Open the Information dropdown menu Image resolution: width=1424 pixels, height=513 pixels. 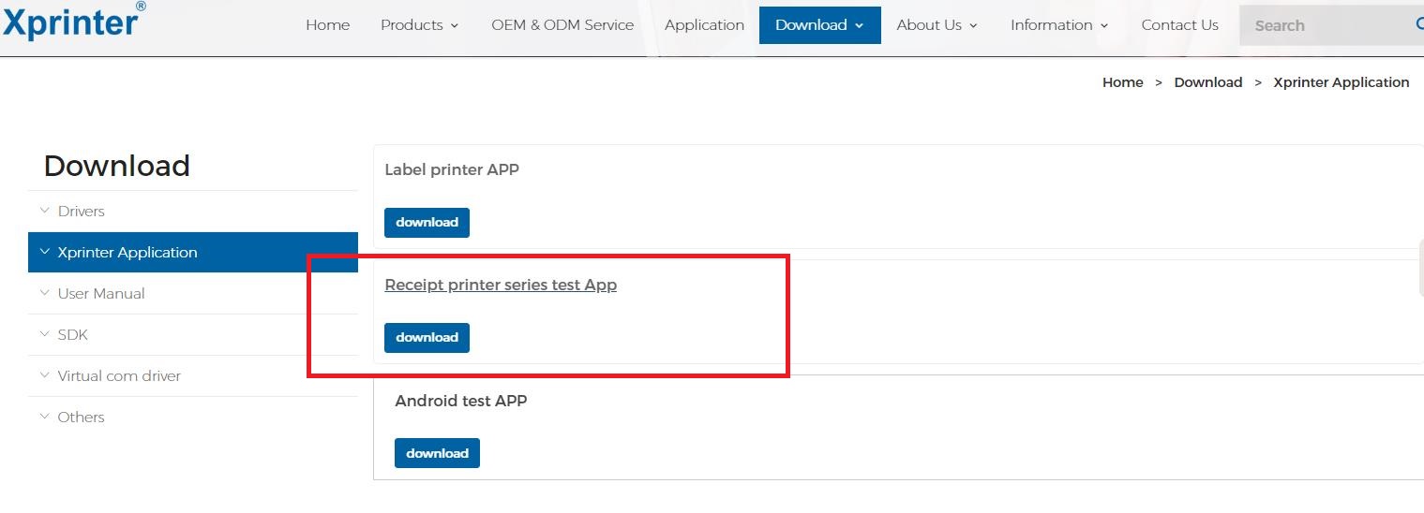pyautogui.click(x=1059, y=25)
